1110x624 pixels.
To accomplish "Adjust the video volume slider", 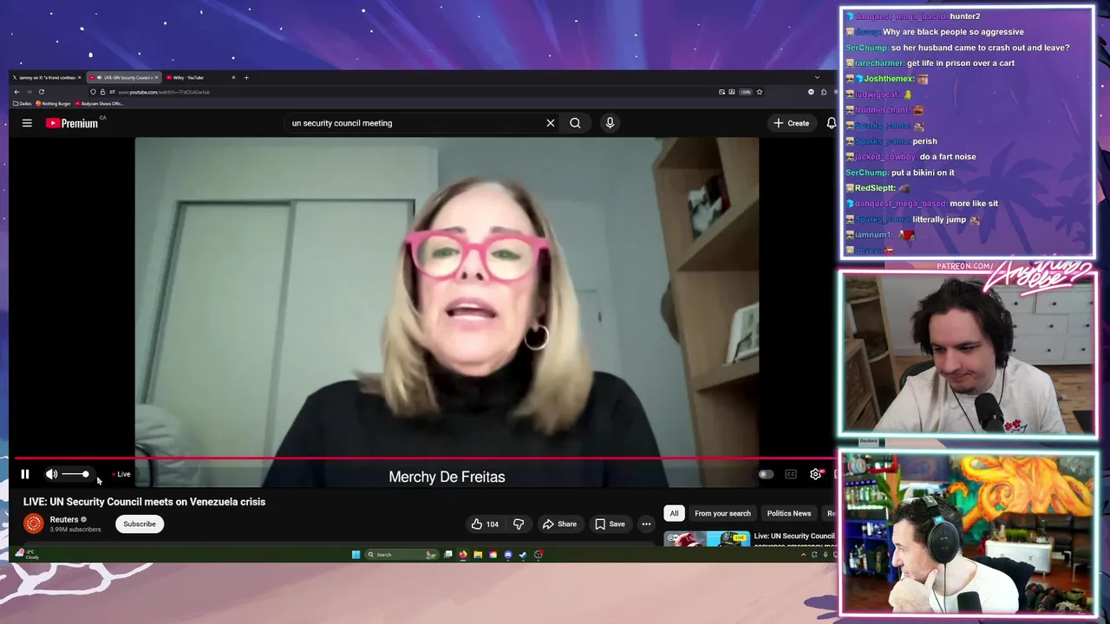I will (75, 474).
